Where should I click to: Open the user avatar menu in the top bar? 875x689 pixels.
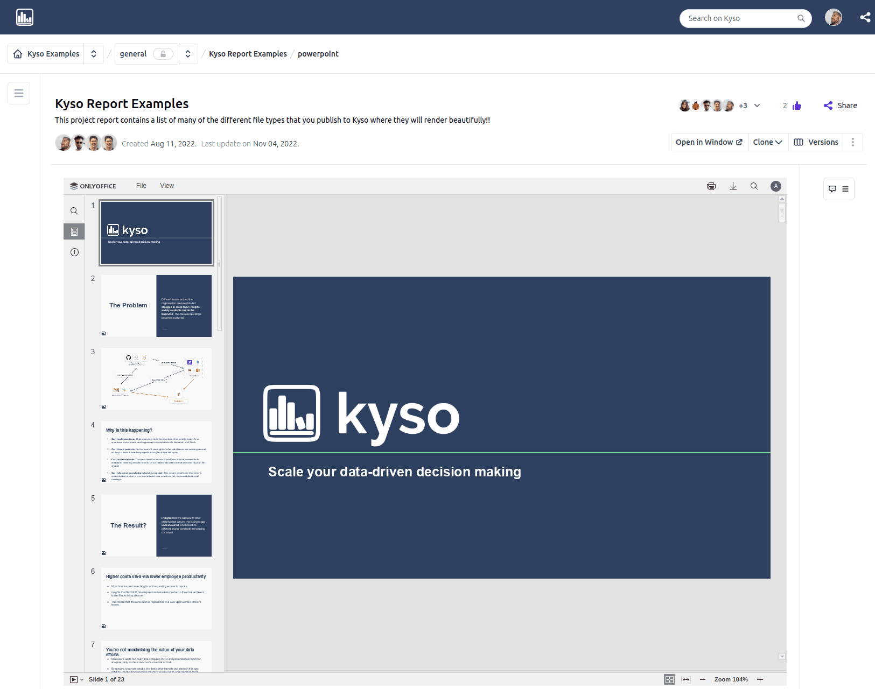(x=833, y=17)
